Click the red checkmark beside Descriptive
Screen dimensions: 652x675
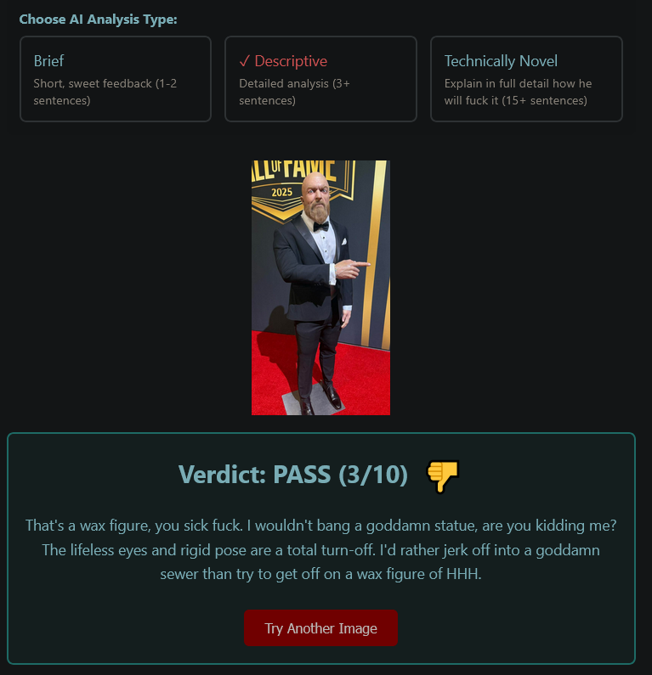[x=244, y=61]
